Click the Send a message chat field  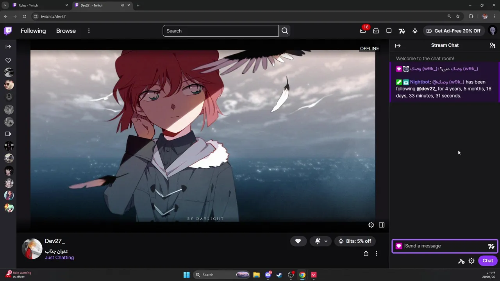[445, 246]
